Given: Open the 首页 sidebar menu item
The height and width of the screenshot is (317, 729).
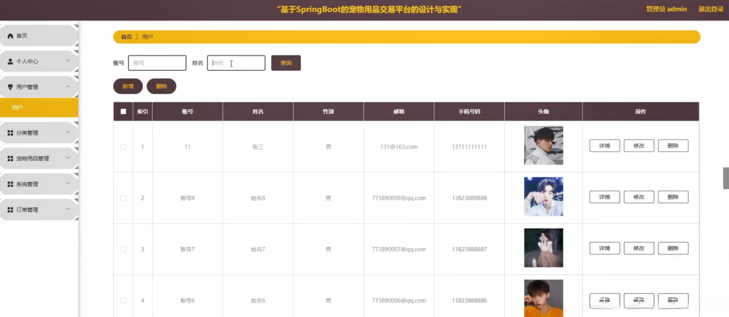Looking at the screenshot, I should tap(39, 36).
